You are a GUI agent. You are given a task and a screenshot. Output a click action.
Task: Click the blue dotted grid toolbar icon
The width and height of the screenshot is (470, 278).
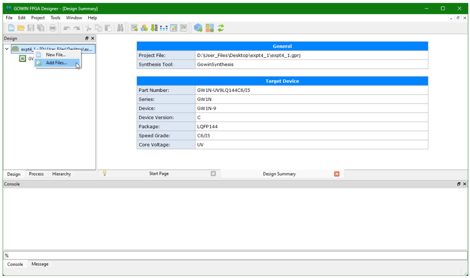[164, 28]
